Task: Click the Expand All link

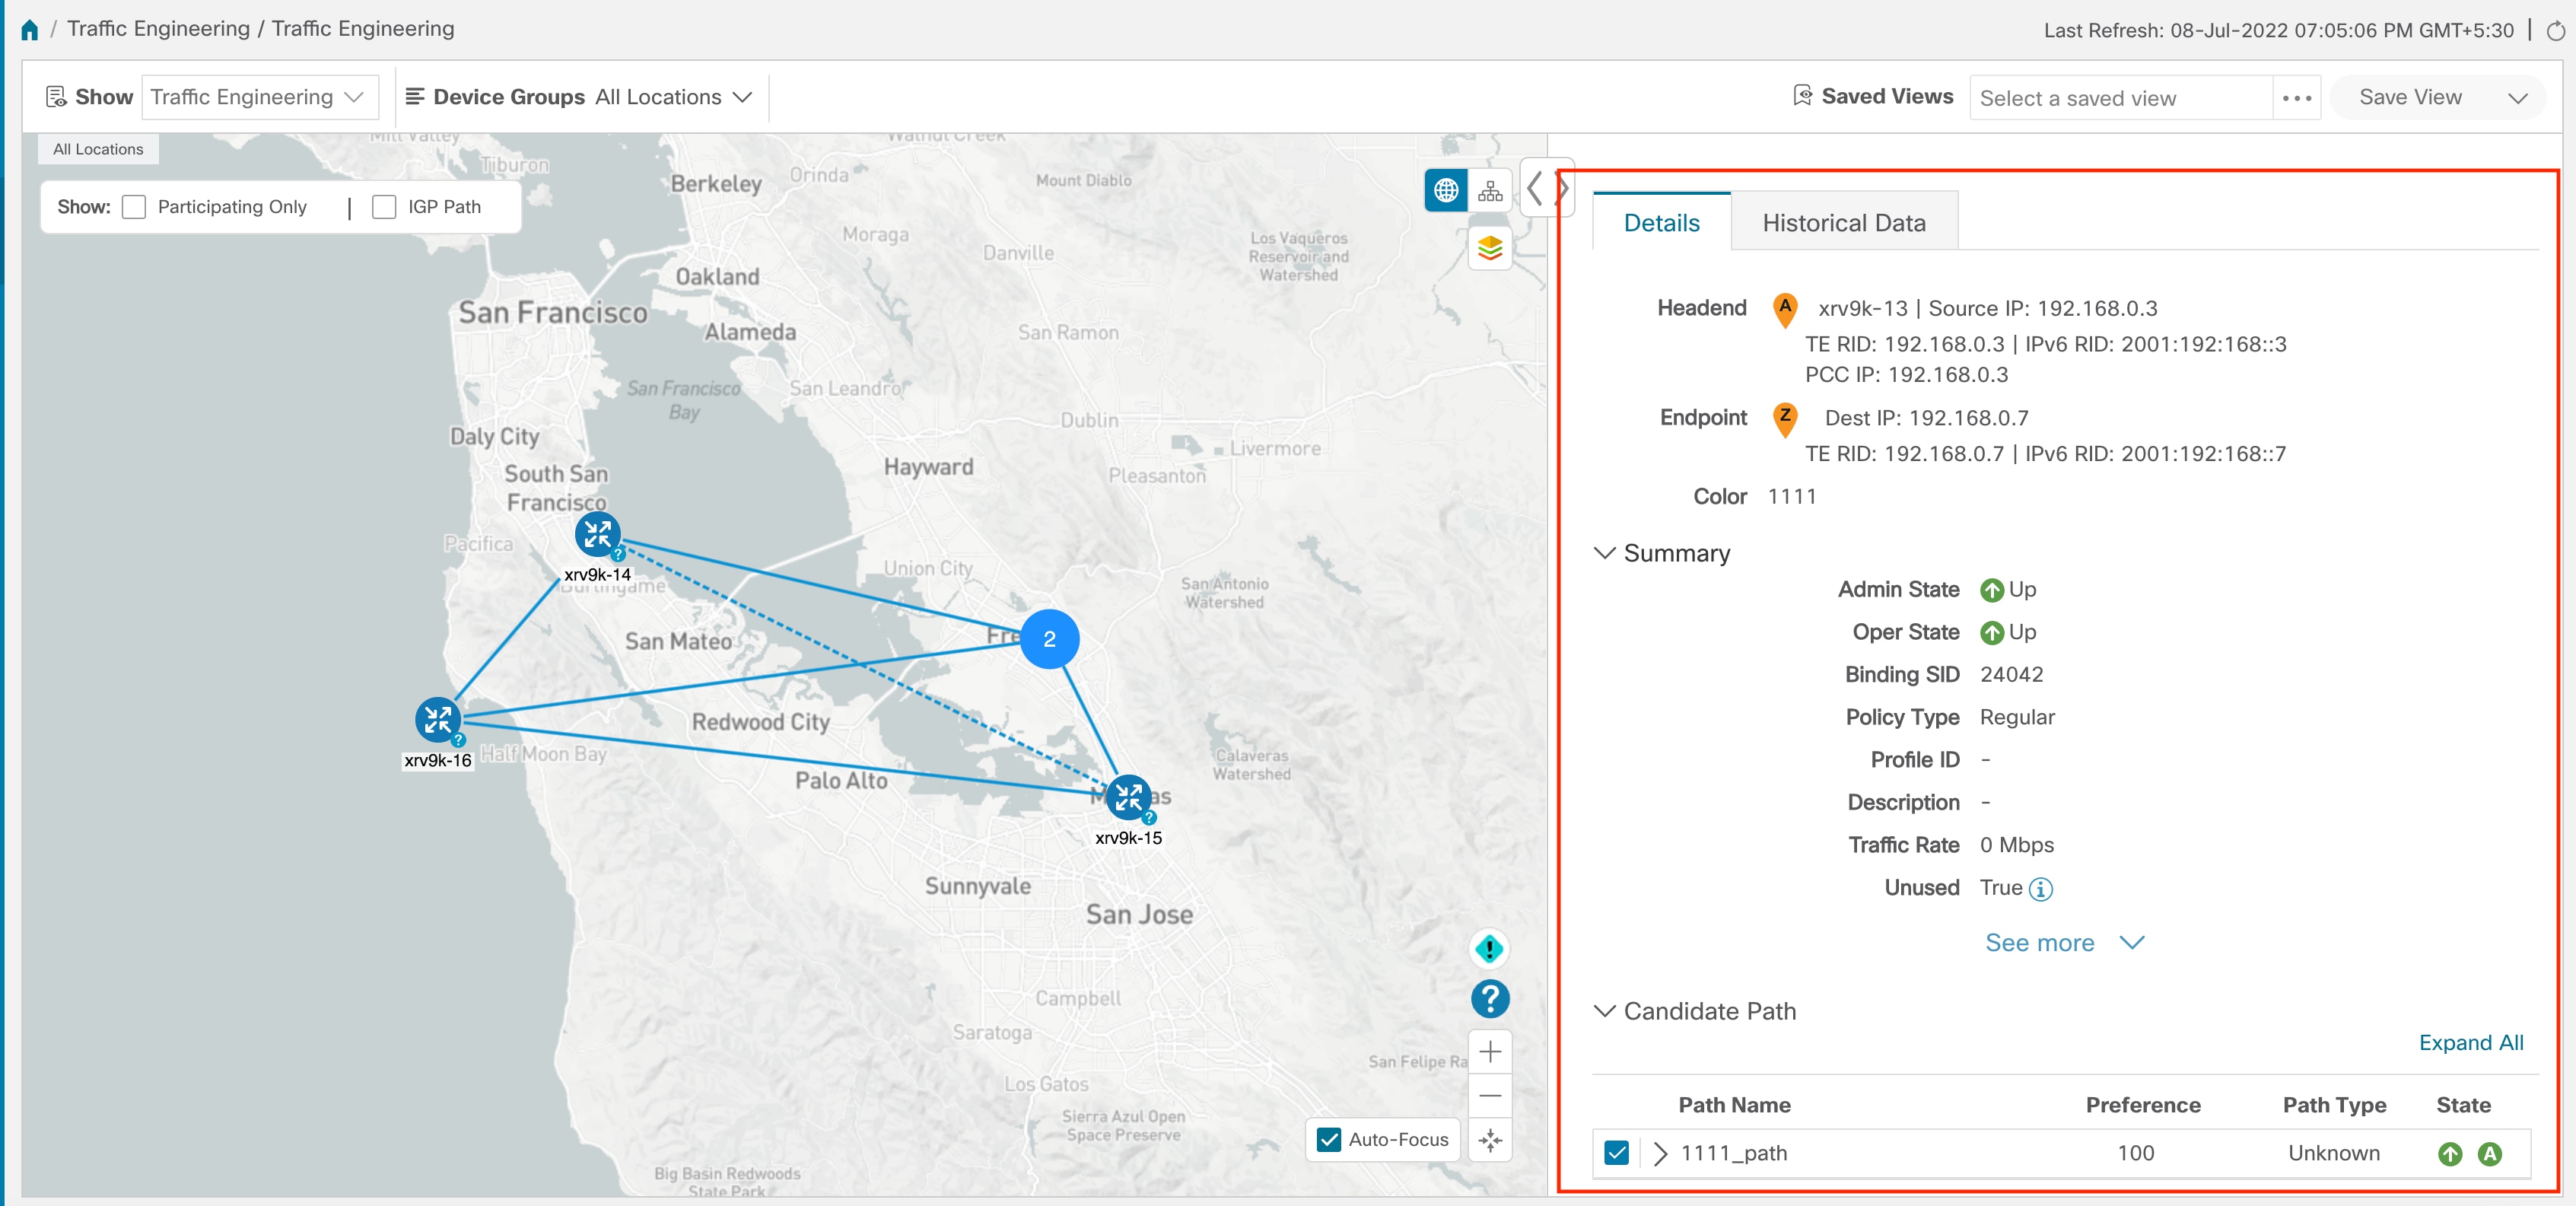Action: coord(2471,1043)
